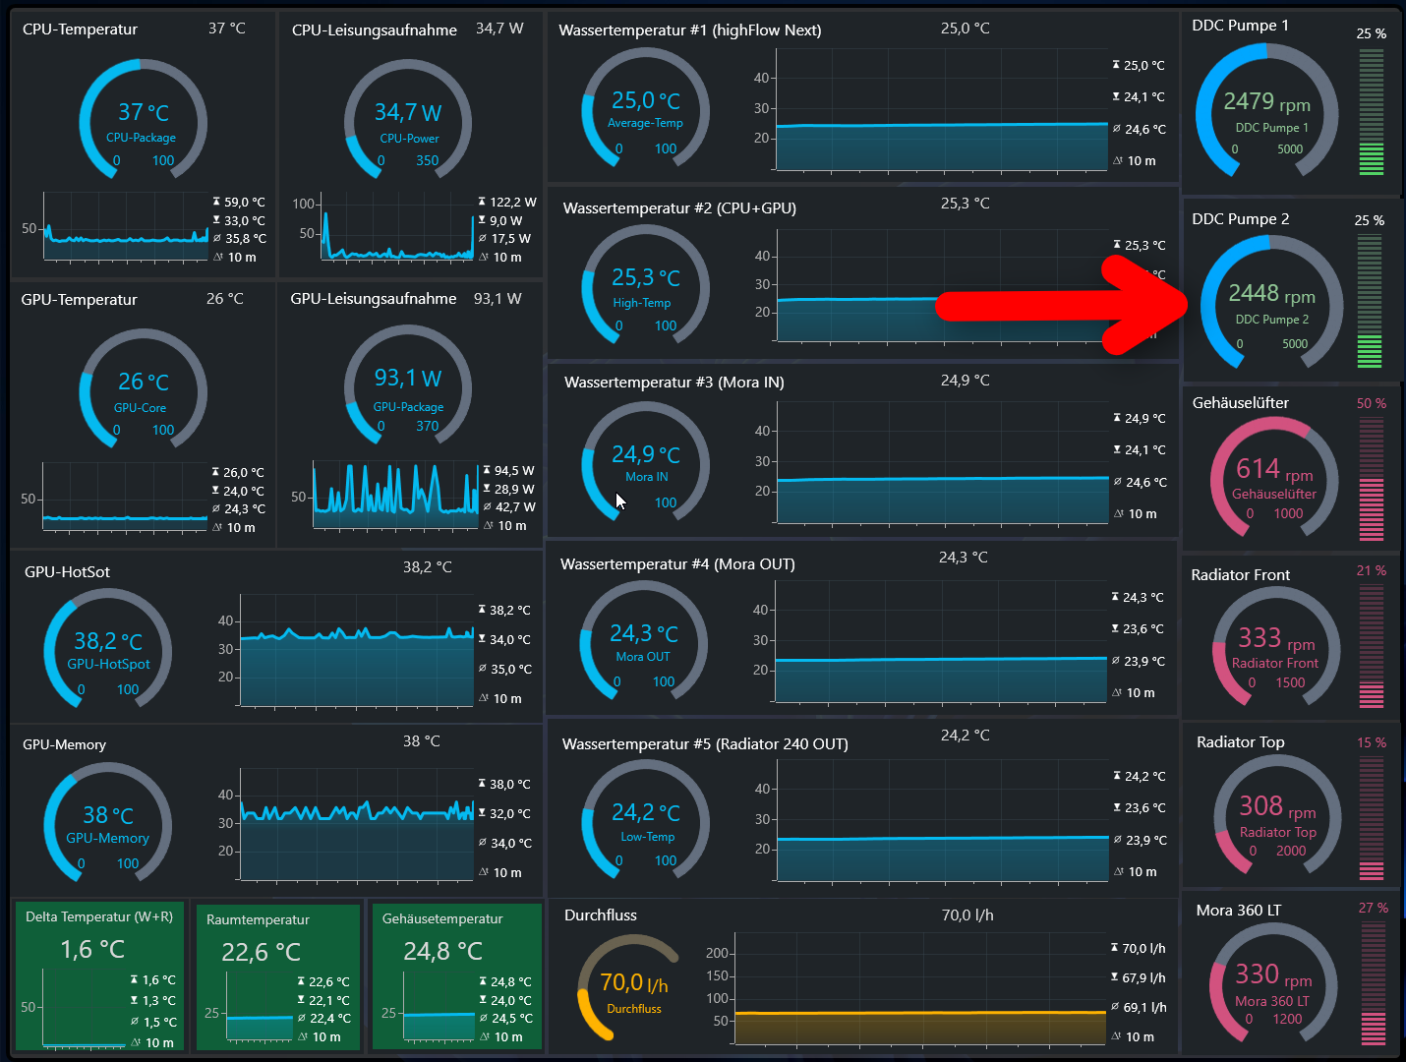This screenshot has height=1062, width=1406.
Task: Click the Radiator Front 21 % level bar
Action: tap(1371, 647)
